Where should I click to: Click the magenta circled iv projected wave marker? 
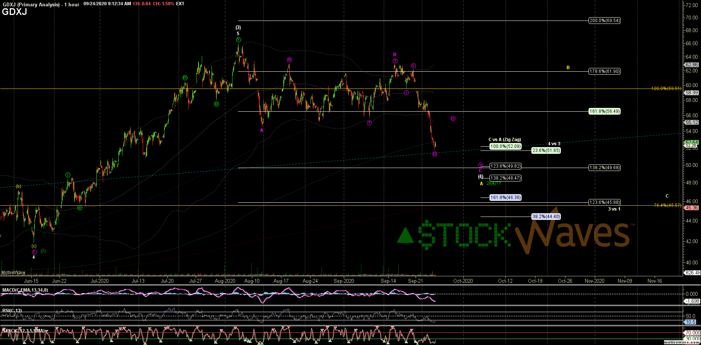click(x=453, y=119)
